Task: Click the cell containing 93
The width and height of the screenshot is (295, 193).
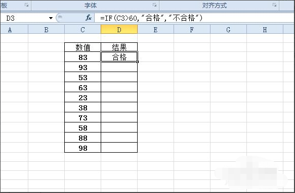Action: (x=82, y=67)
